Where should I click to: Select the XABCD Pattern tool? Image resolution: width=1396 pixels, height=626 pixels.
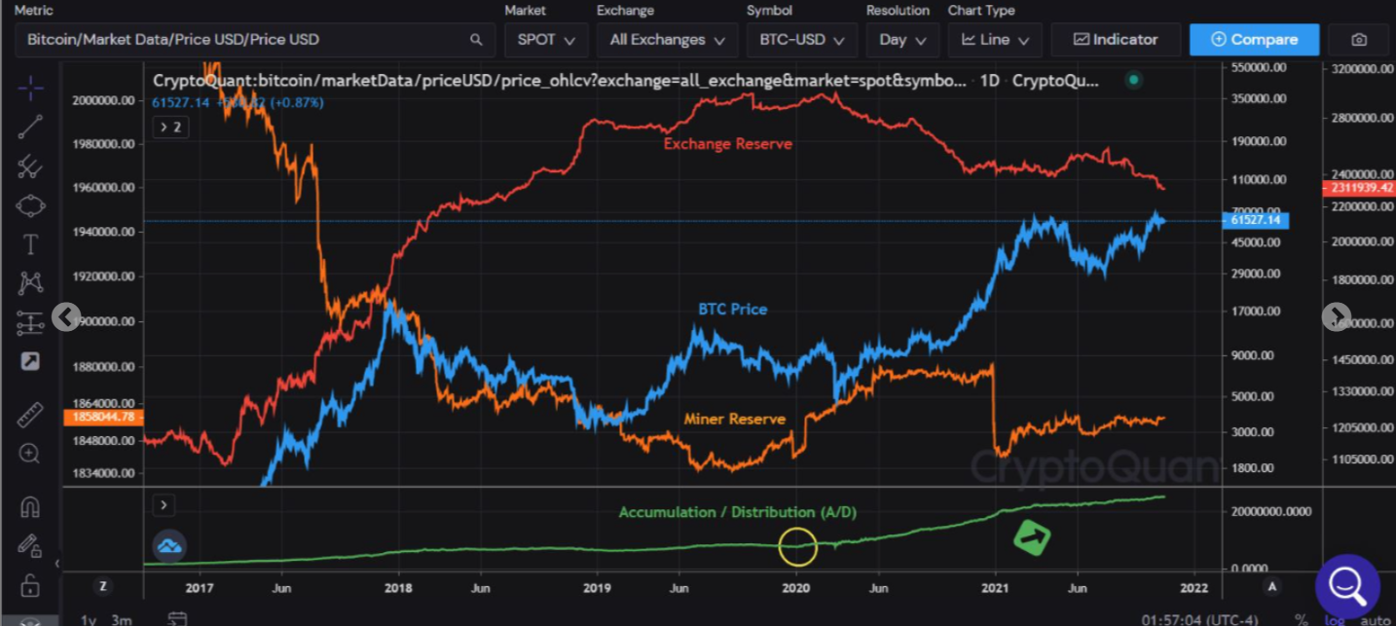(30, 281)
